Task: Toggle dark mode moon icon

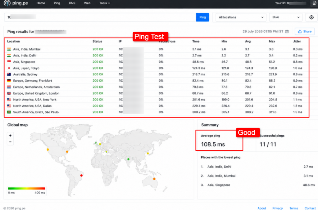Action: tap(314, 3)
